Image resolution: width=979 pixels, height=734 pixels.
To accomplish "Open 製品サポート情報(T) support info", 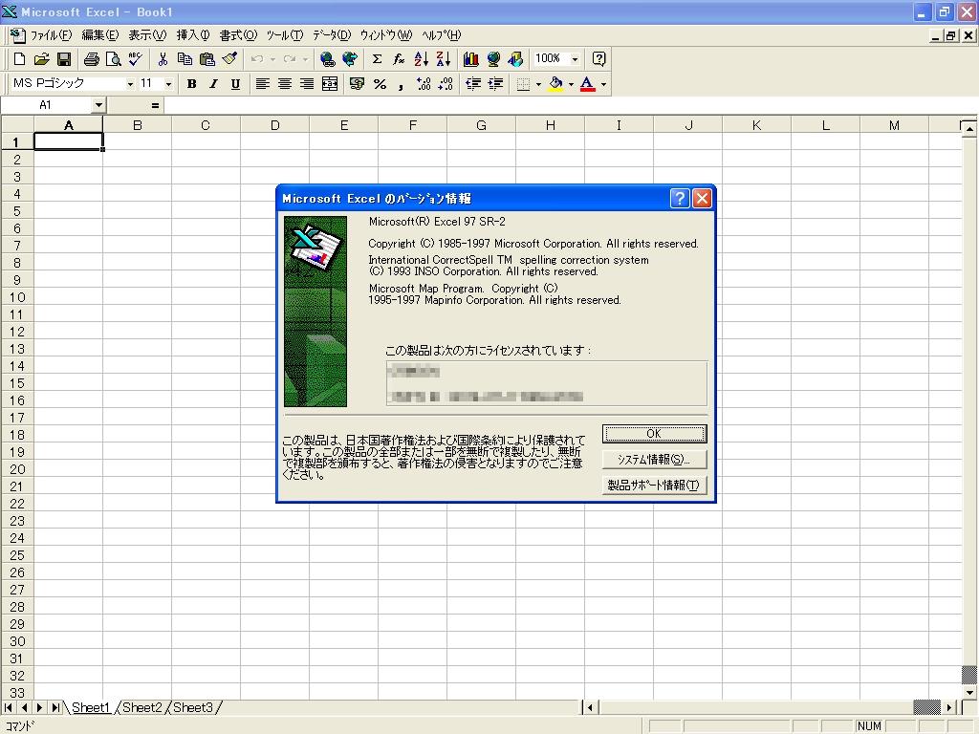I will (654, 485).
